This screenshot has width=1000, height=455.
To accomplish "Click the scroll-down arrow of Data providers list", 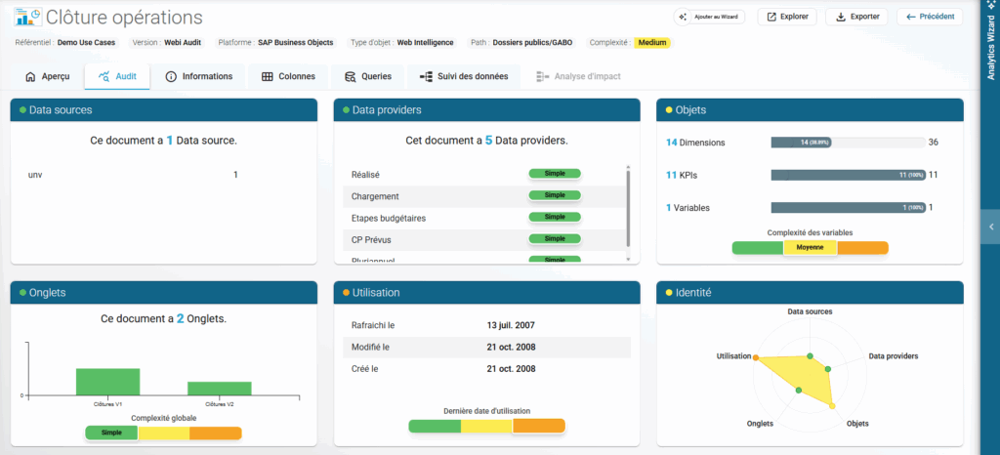I will point(628,260).
